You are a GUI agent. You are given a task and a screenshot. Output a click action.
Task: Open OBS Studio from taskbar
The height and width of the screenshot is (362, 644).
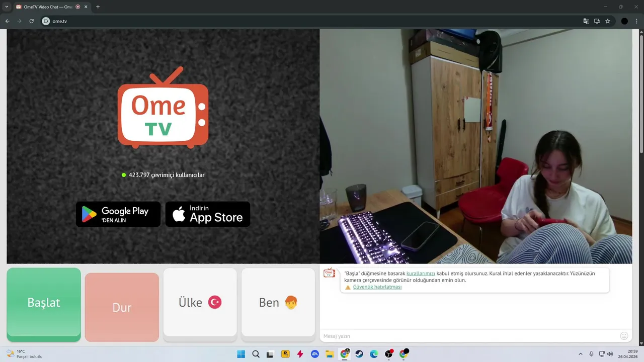coord(389,354)
